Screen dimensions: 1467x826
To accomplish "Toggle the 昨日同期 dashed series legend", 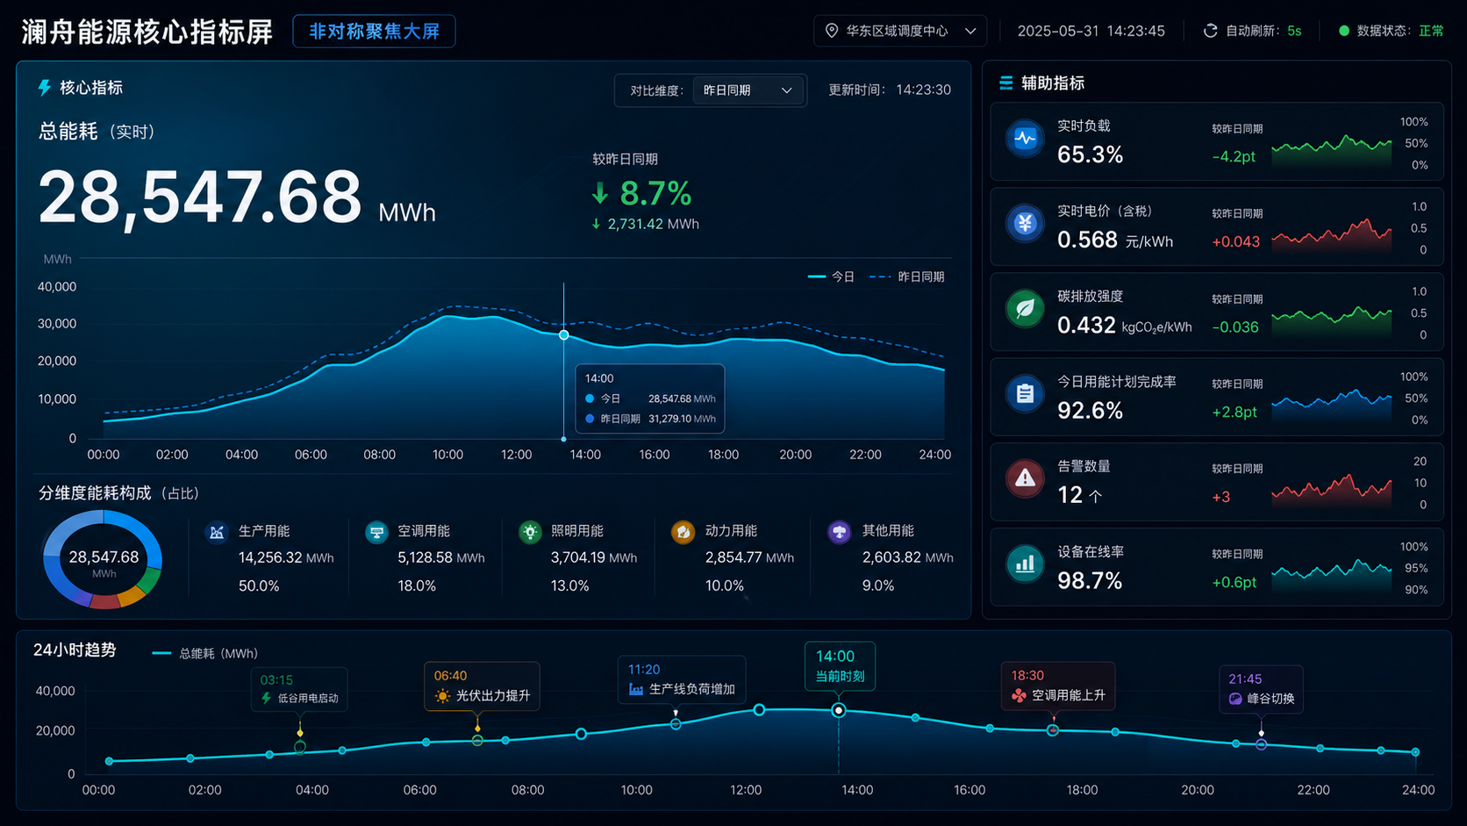I will pyautogui.click(x=906, y=277).
